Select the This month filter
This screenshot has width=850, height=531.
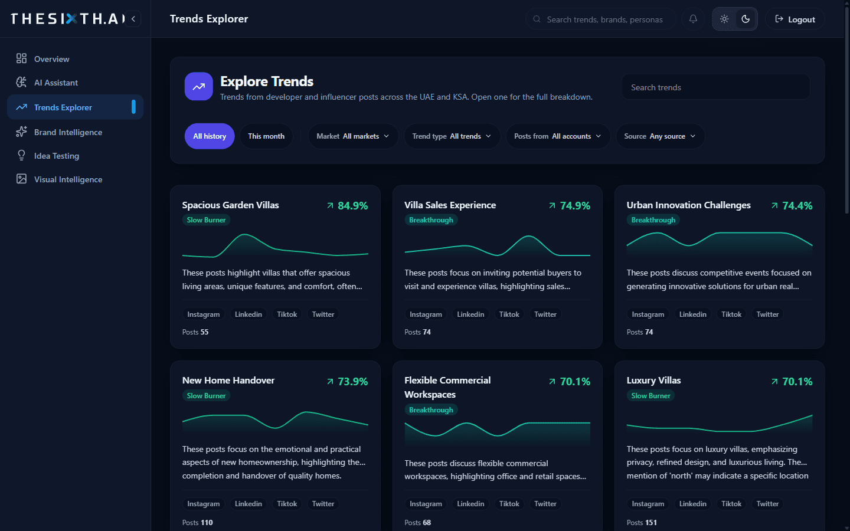tap(266, 136)
